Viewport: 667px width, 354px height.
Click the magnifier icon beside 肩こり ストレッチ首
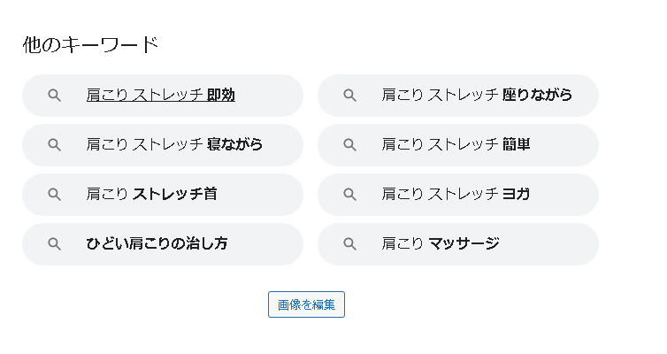(x=55, y=195)
